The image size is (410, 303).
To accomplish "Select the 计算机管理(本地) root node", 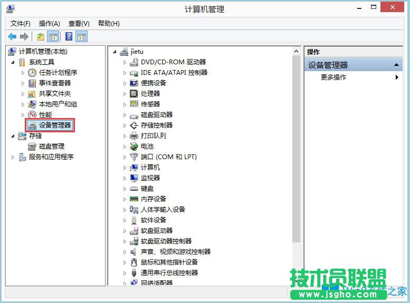I will (43, 52).
